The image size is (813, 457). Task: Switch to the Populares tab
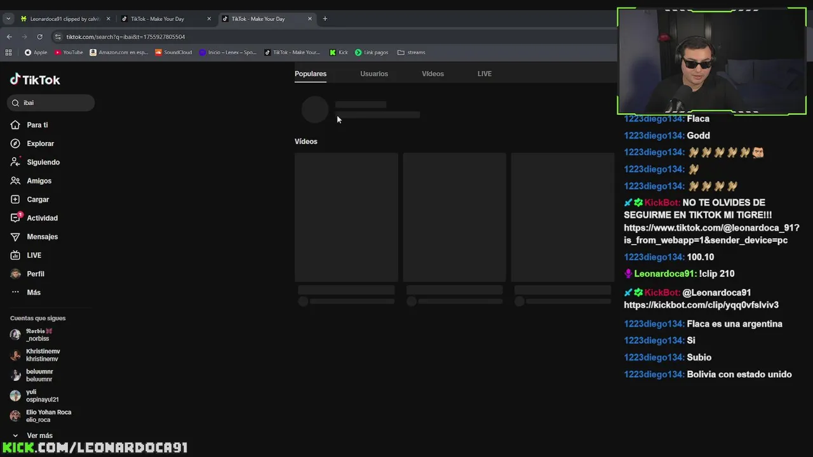click(311, 74)
